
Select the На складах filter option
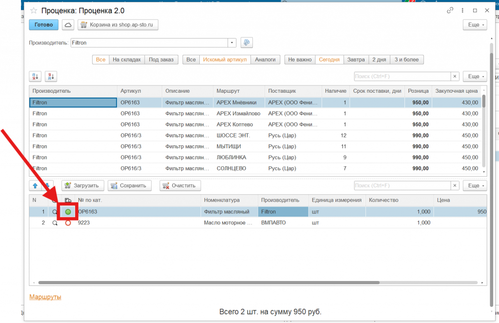[x=126, y=60]
